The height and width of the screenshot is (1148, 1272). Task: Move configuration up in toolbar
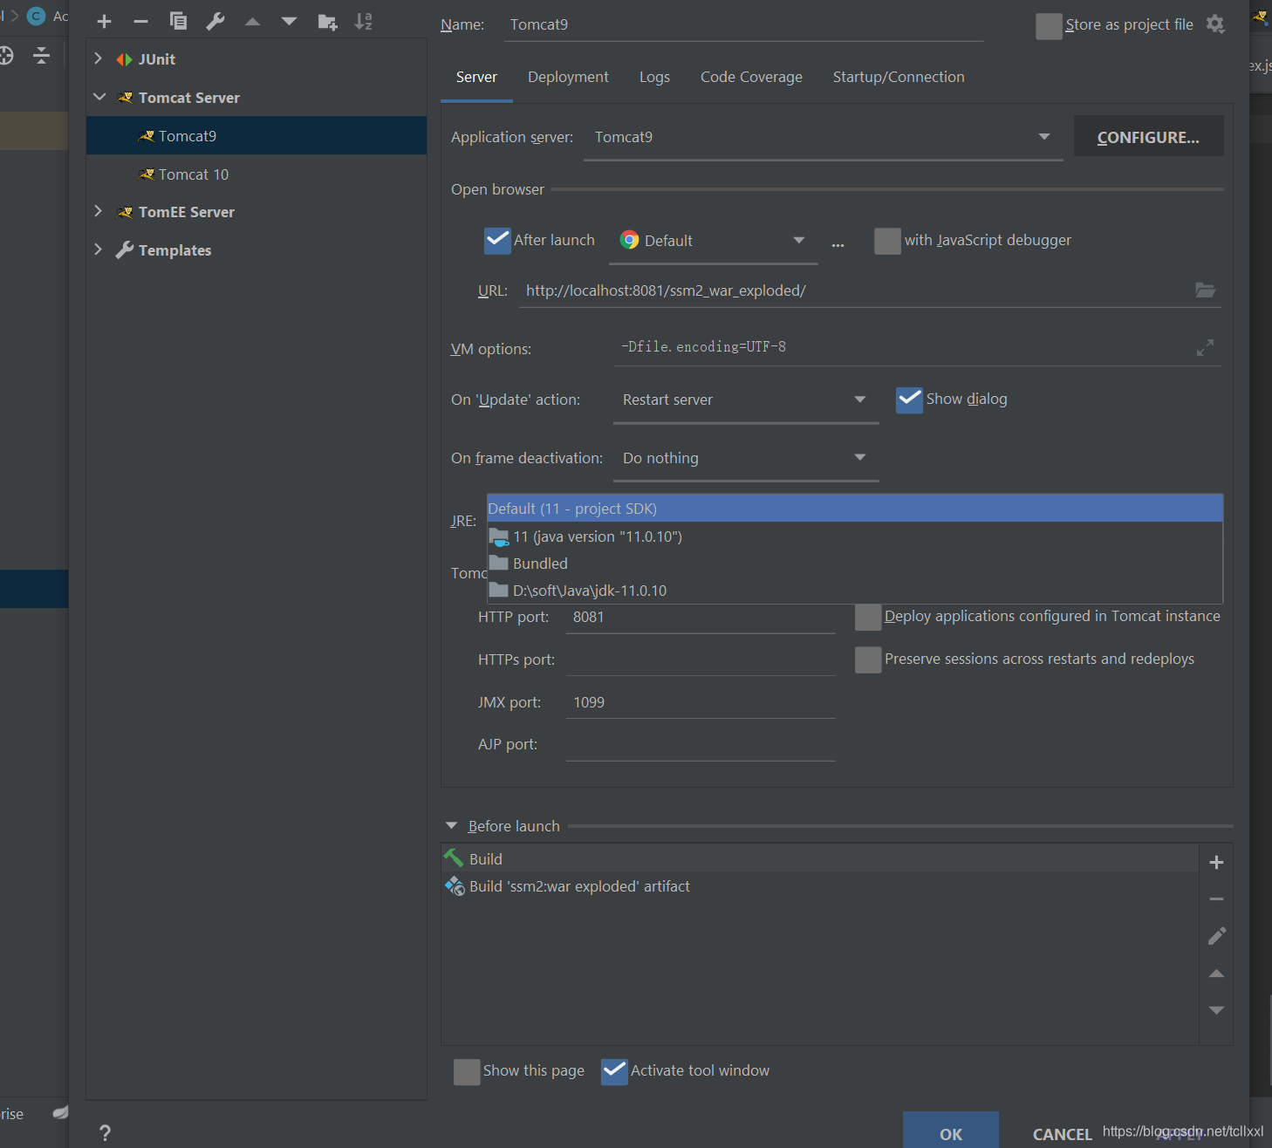pos(252,22)
